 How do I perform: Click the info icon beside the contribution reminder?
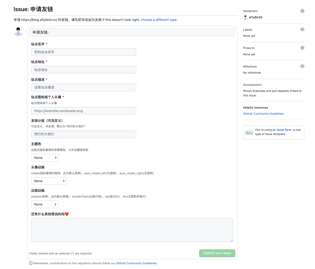[x=31, y=263]
